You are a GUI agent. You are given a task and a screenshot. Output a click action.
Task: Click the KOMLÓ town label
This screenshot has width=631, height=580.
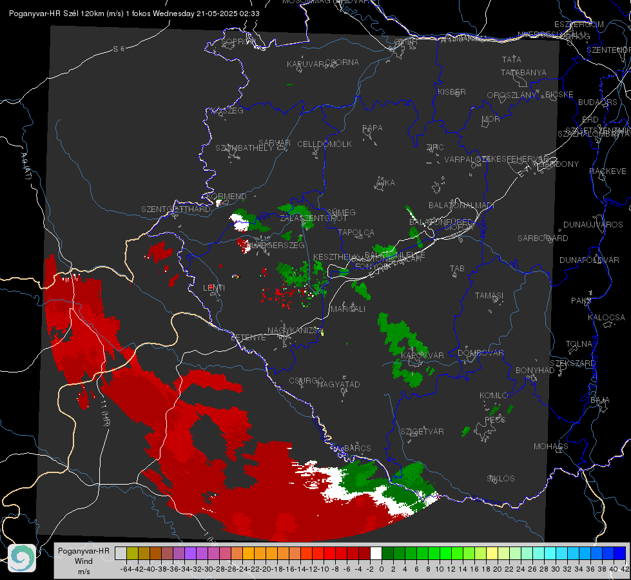[493, 396]
